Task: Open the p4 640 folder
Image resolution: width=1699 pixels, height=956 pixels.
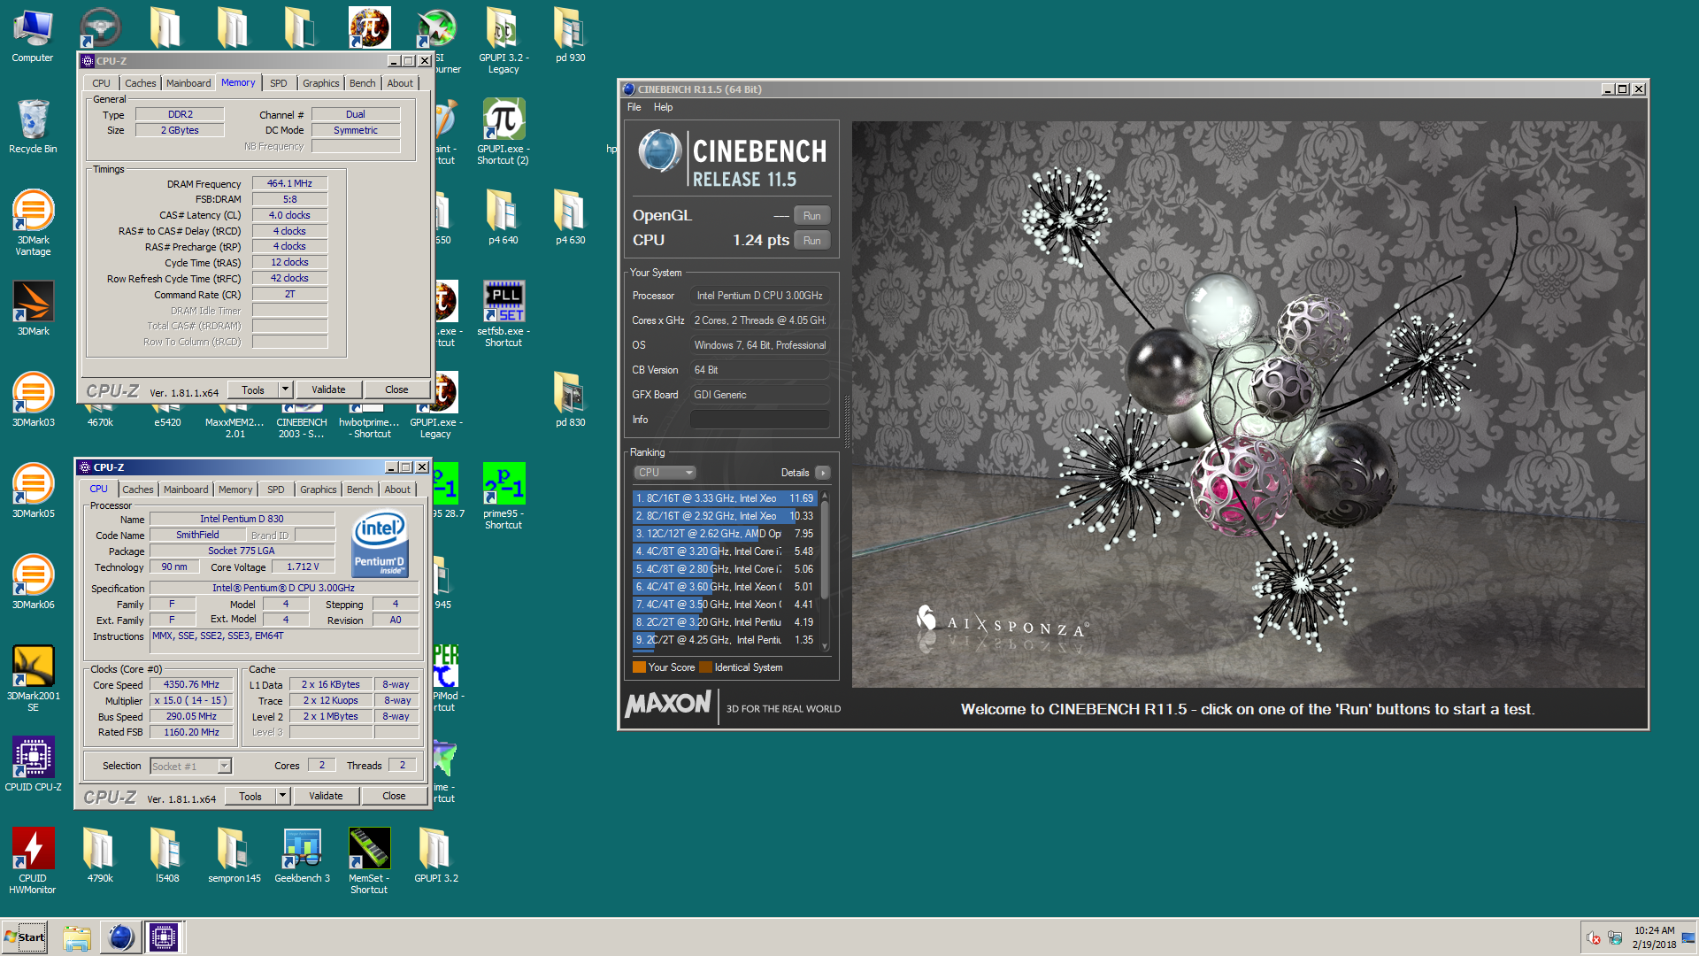Action: point(504,218)
